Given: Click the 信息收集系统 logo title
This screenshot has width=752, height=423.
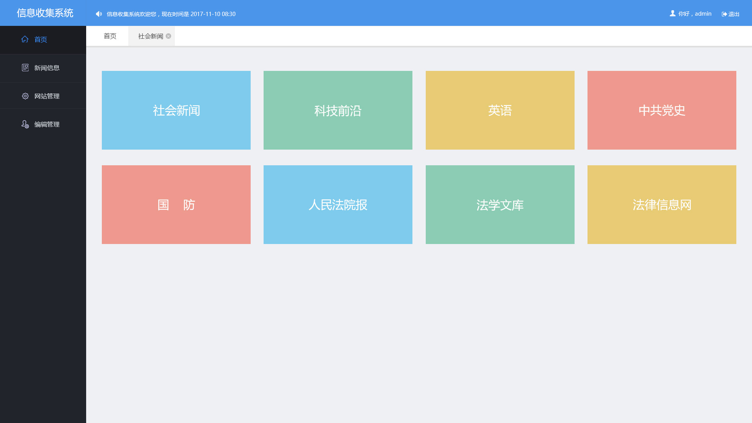Looking at the screenshot, I should coord(45,13).
